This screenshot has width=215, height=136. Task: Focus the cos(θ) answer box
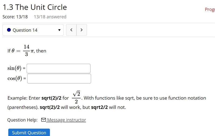pyautogui.click(x=59, y=78)
